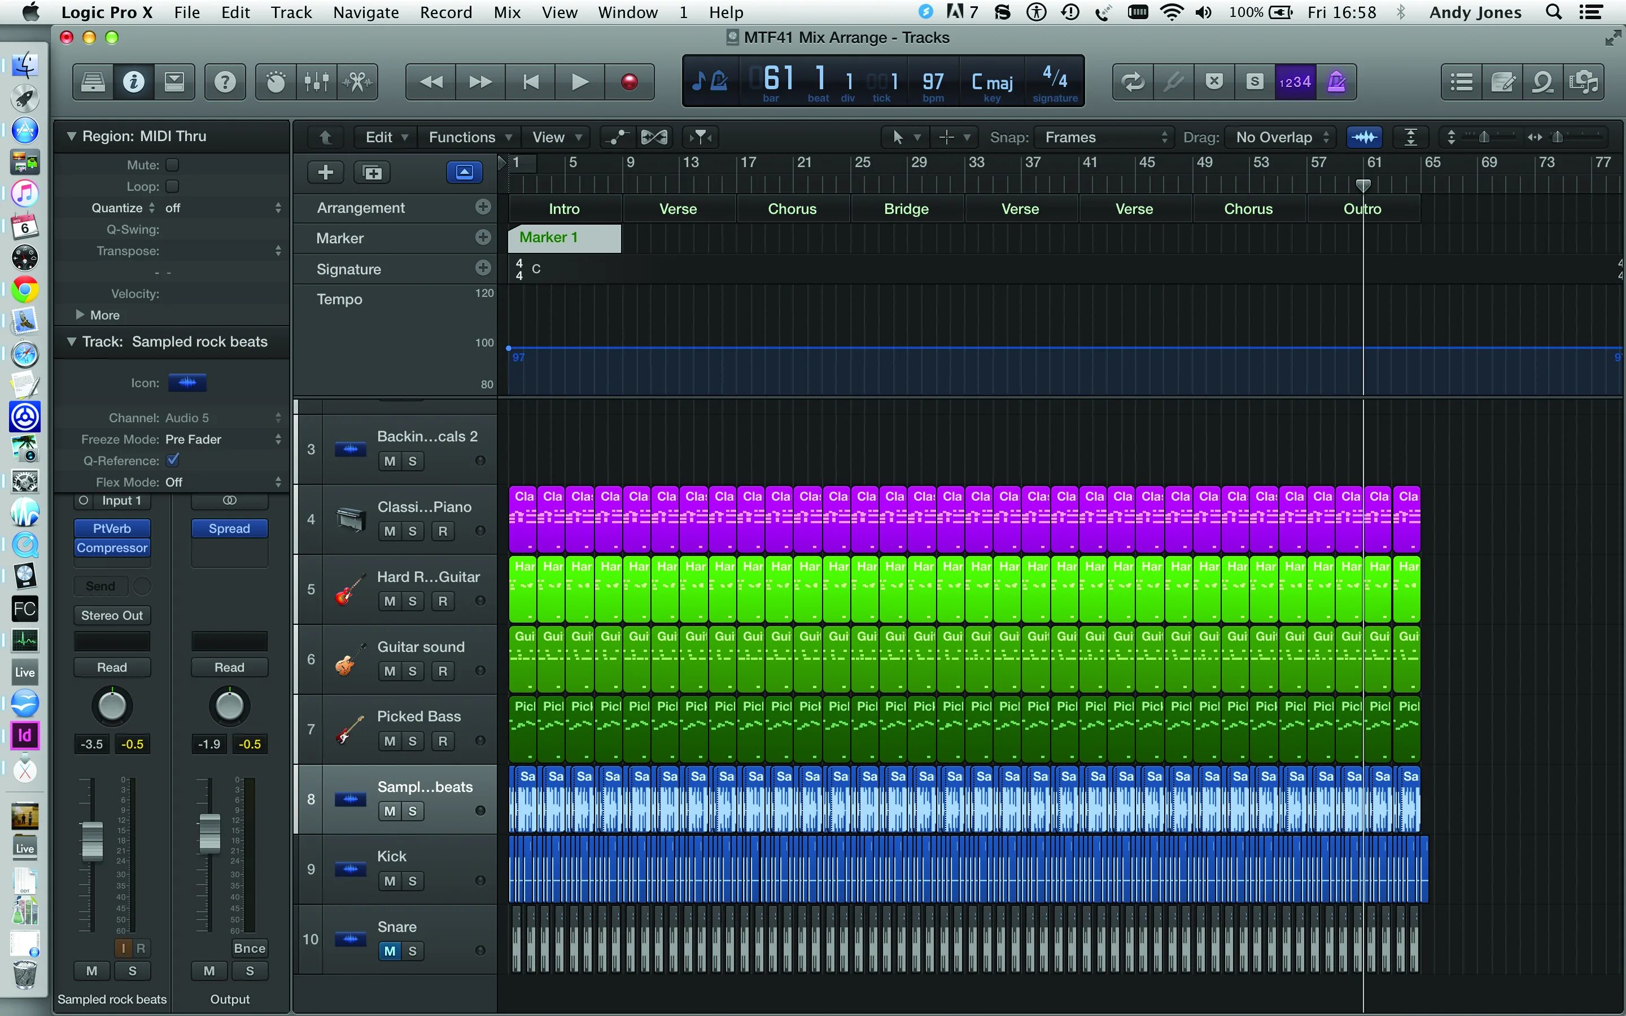1626x1016 pixels.
Task: Open the Drag No Overlap dropdown
Action: coord(1280,137)
